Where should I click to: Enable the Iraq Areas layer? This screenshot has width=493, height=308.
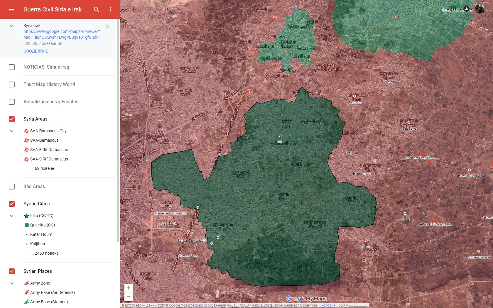click(x=12, y=187)
